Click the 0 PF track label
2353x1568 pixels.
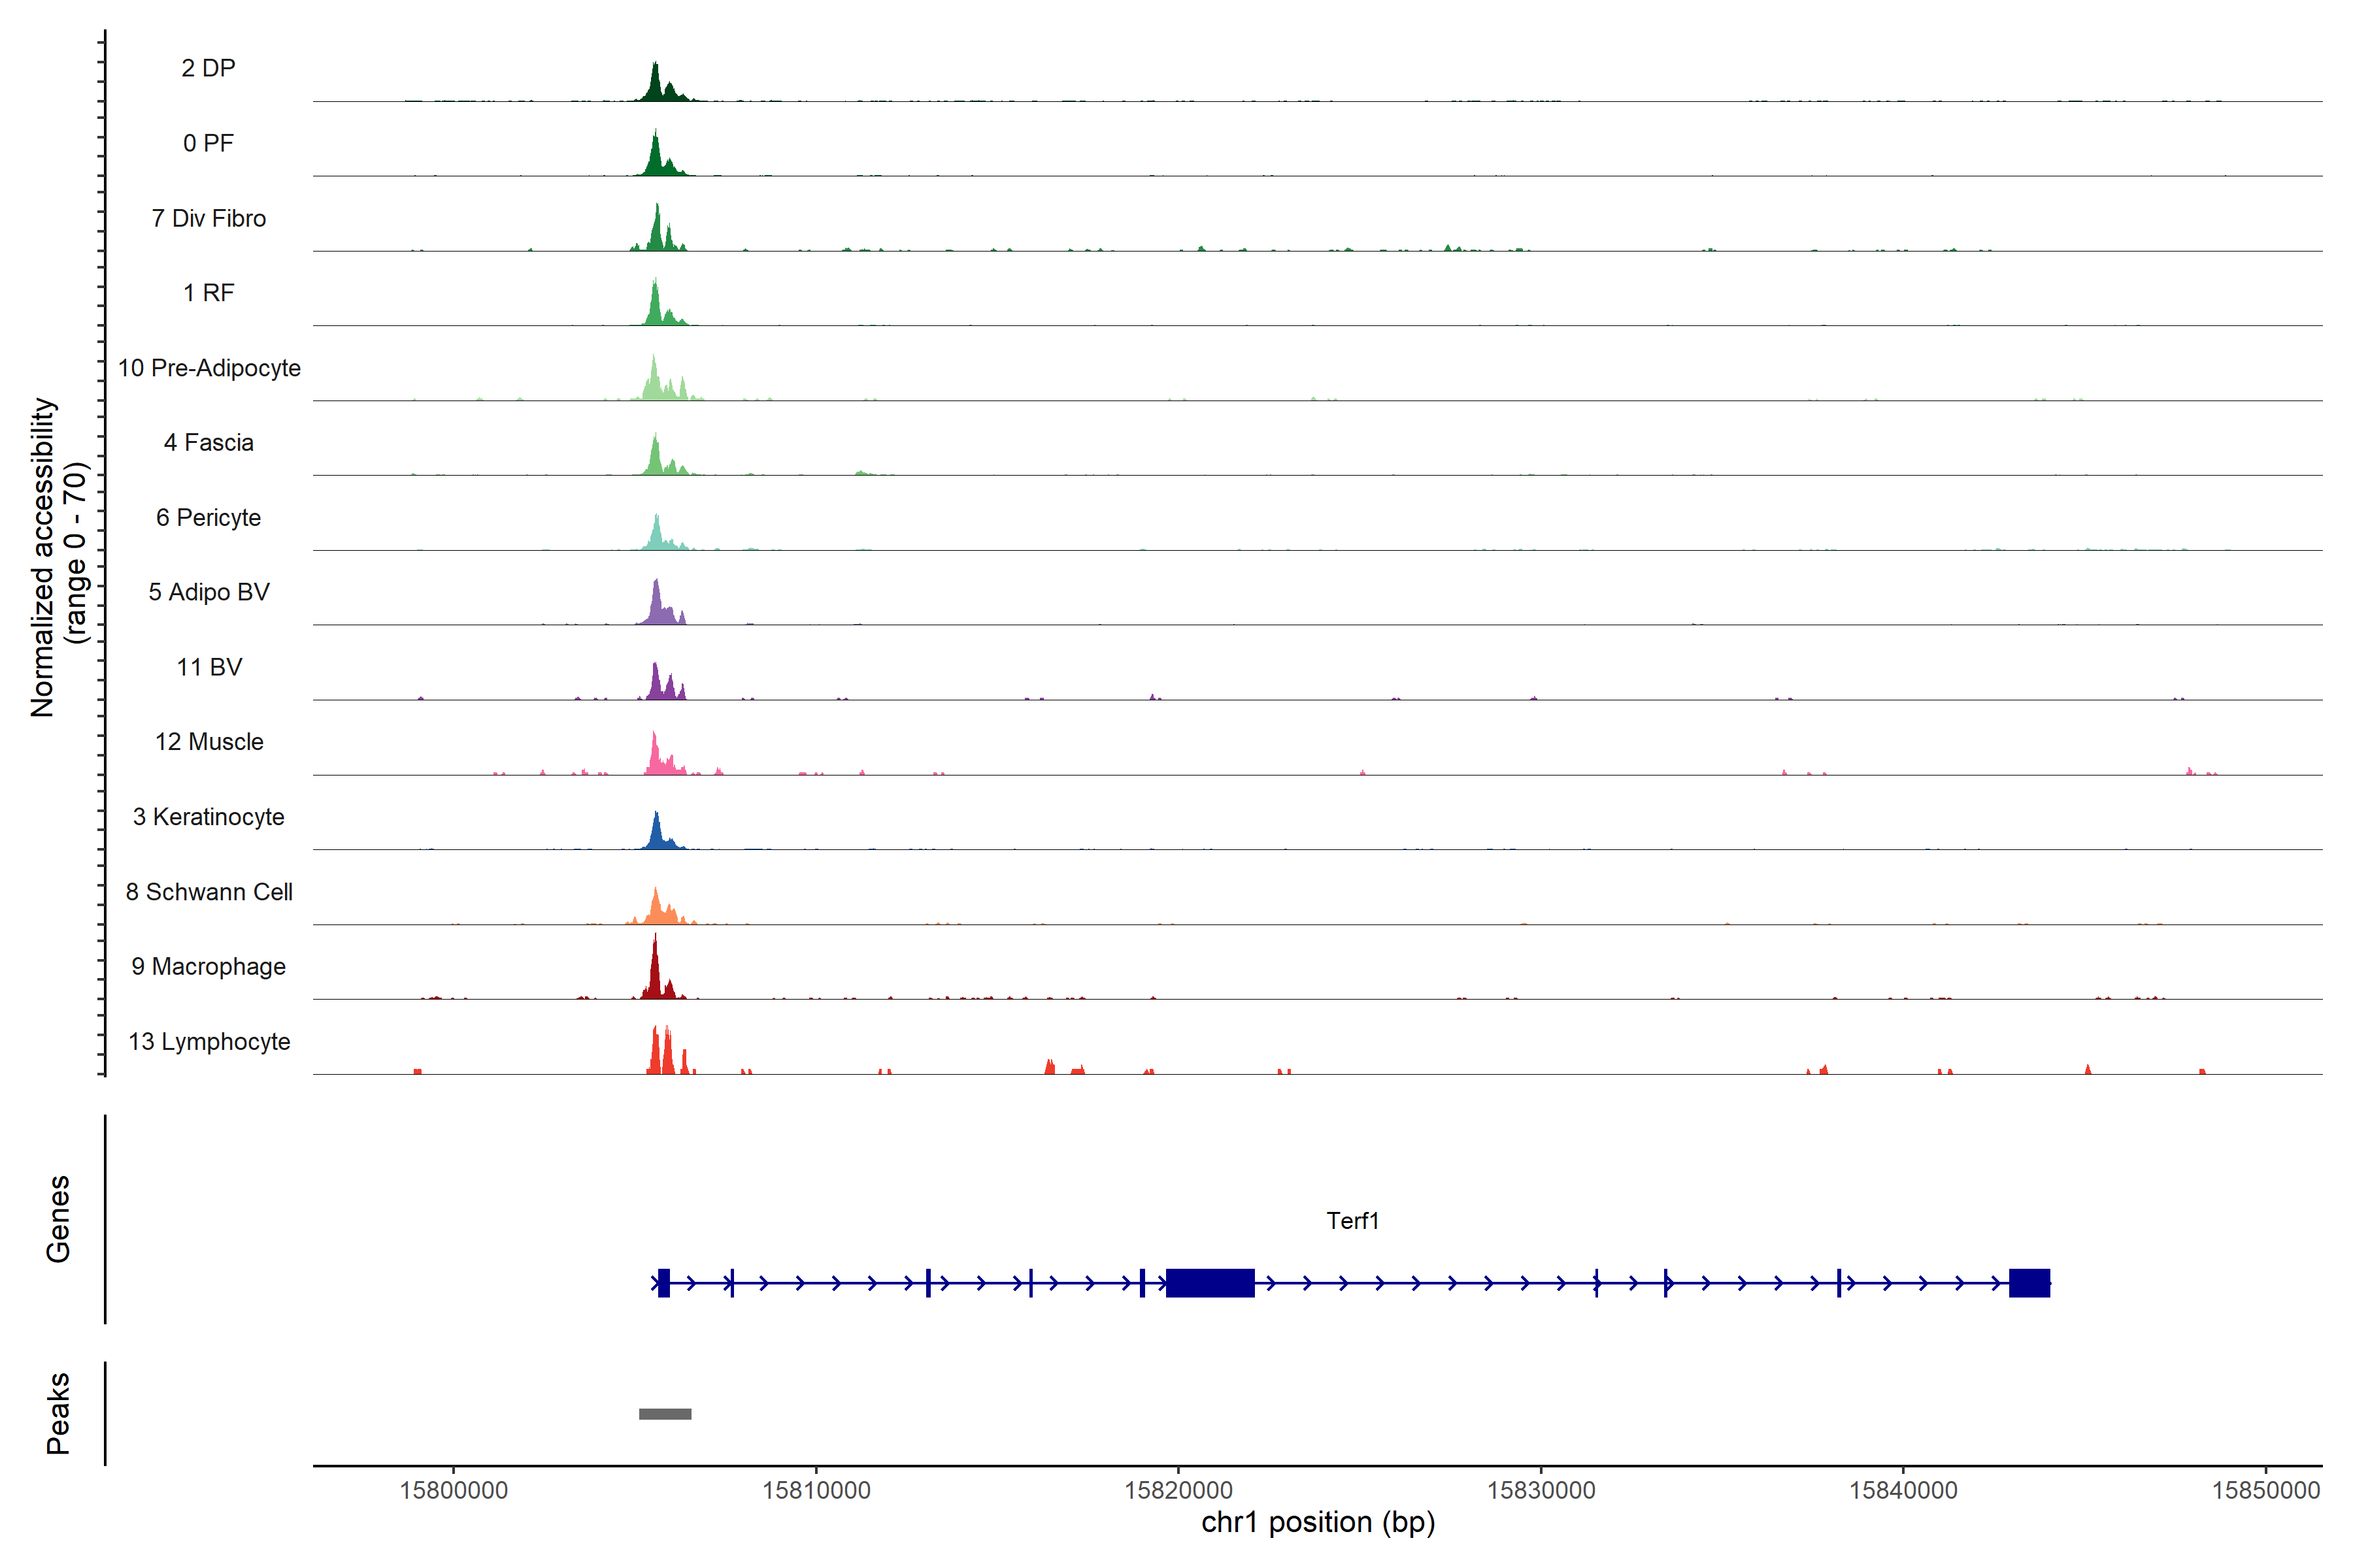[208, 143]
